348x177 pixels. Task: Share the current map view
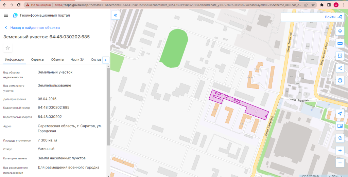coord(340,68)
